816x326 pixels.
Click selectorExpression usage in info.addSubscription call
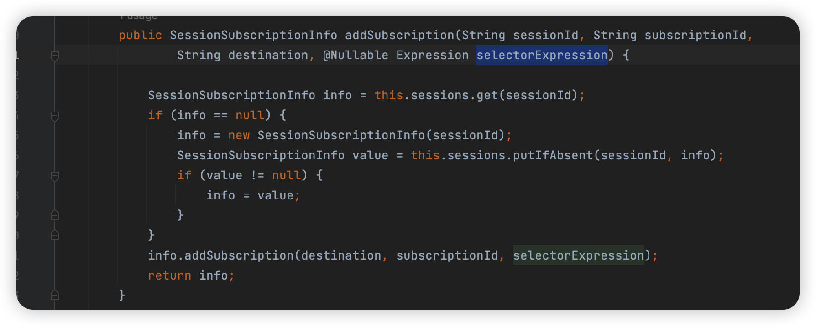(578, 255)
